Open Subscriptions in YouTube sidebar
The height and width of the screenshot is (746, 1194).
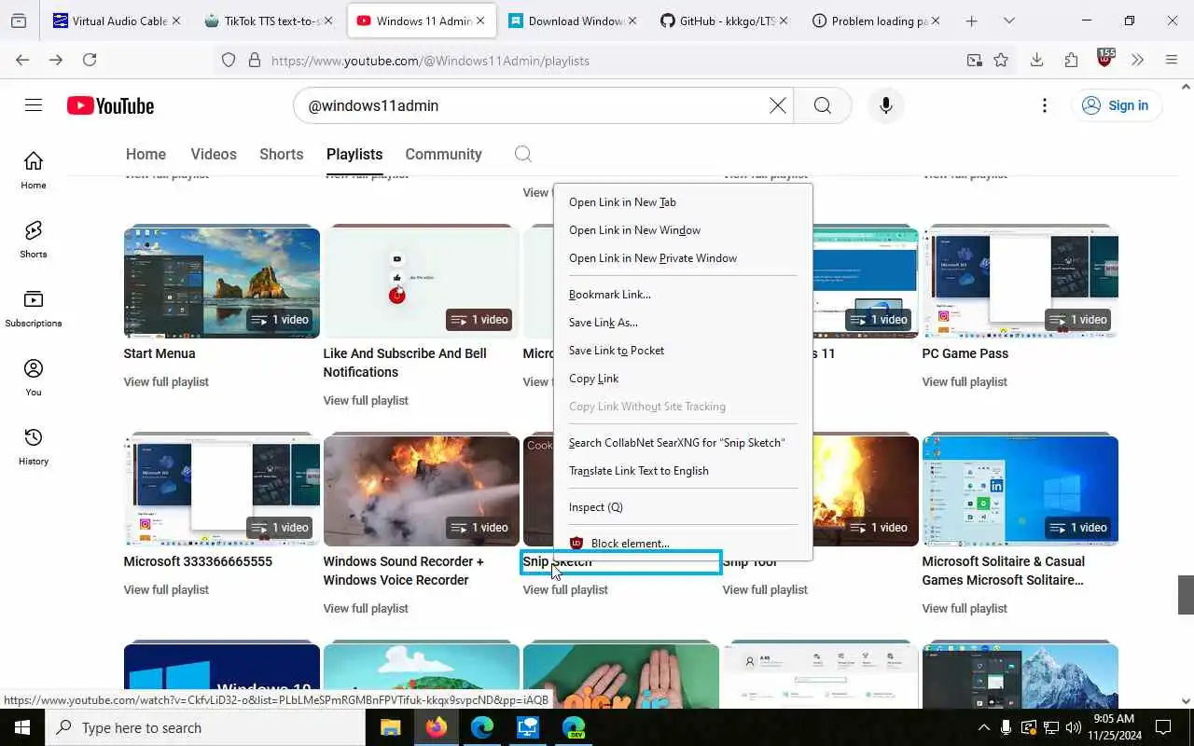click(x=34, y=309)
